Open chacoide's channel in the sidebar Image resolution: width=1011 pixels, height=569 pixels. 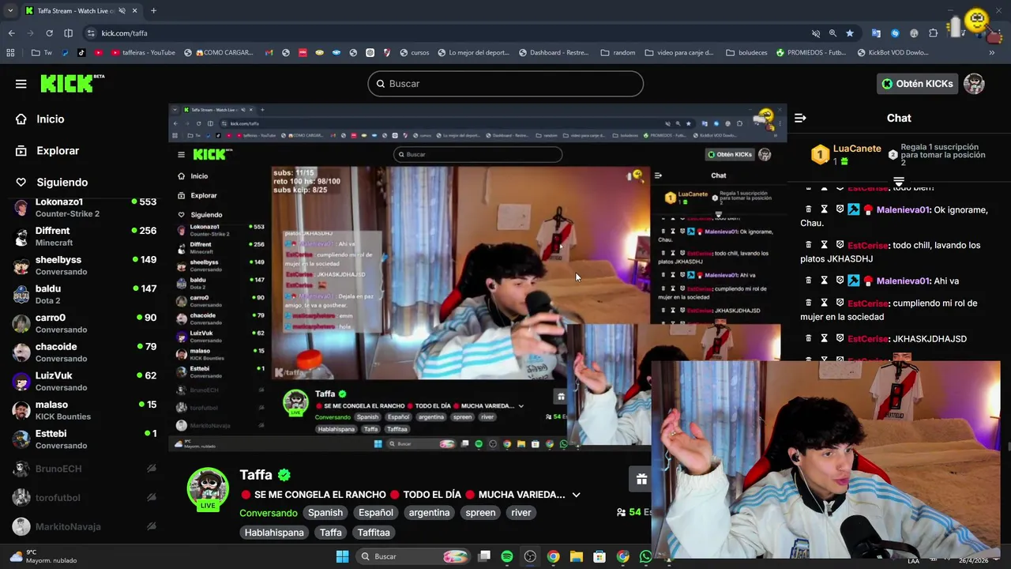coord(85,352)
